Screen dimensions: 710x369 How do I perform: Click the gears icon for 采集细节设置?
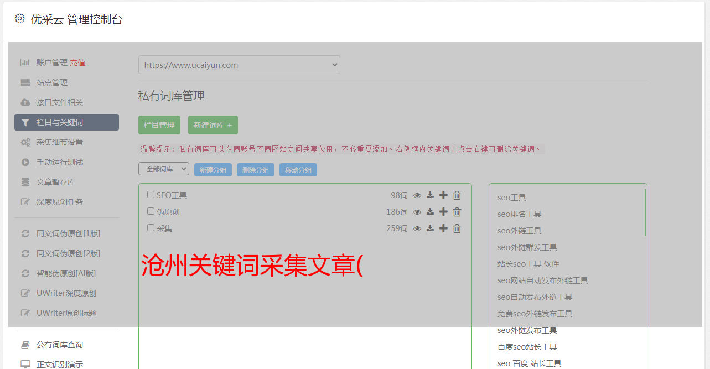25,142
